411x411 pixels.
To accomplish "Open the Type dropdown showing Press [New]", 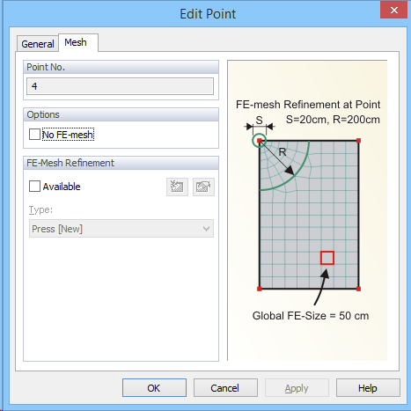I will coord(121,229).
